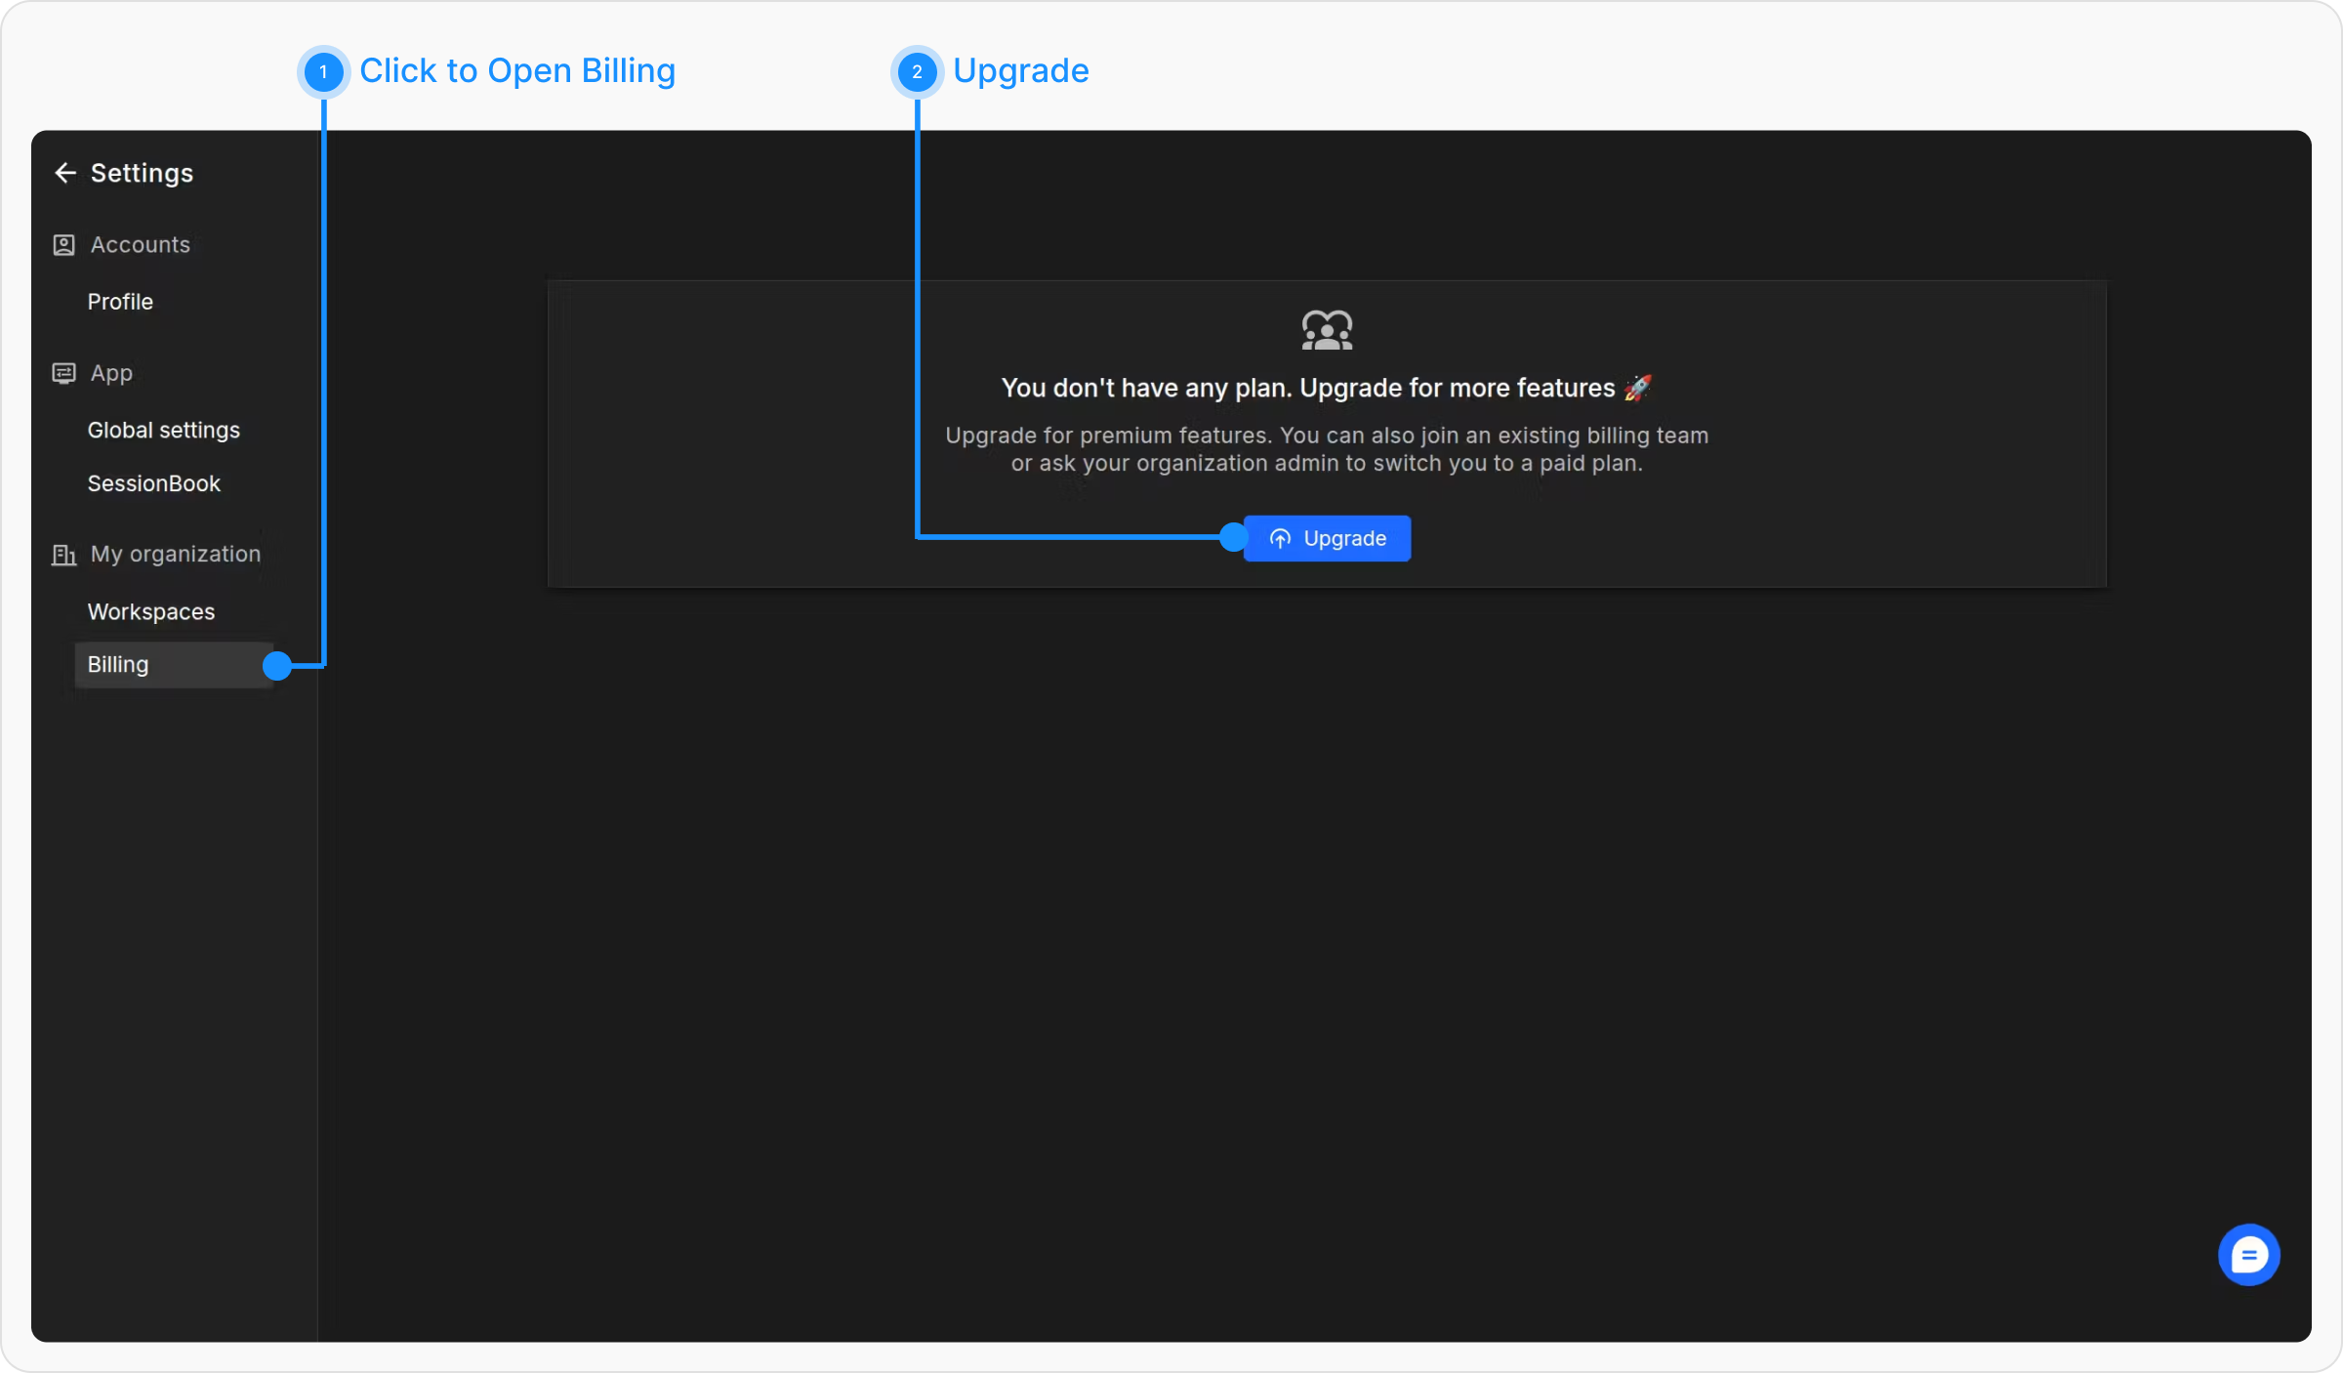Open the Profile settings page
Screen dimensions: 2343x1373
120,302
